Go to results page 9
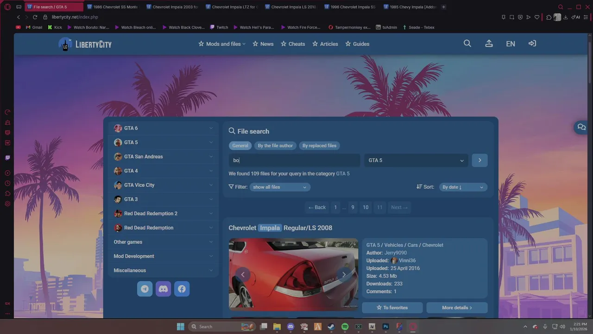593x334 pixels. point(353,207)
